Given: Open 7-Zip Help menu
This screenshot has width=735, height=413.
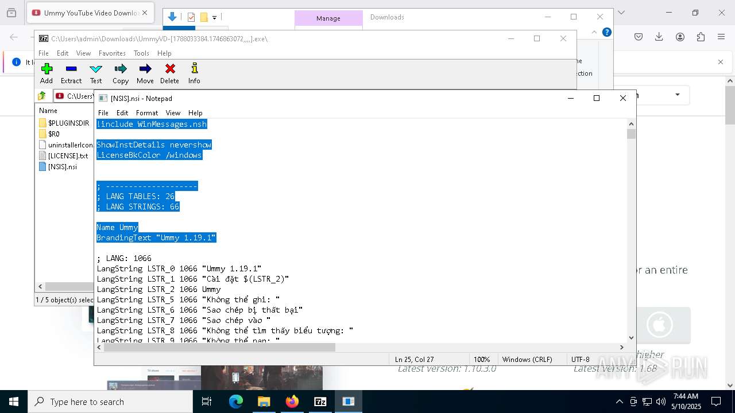Looking at the screenshot, I should 164,53.
